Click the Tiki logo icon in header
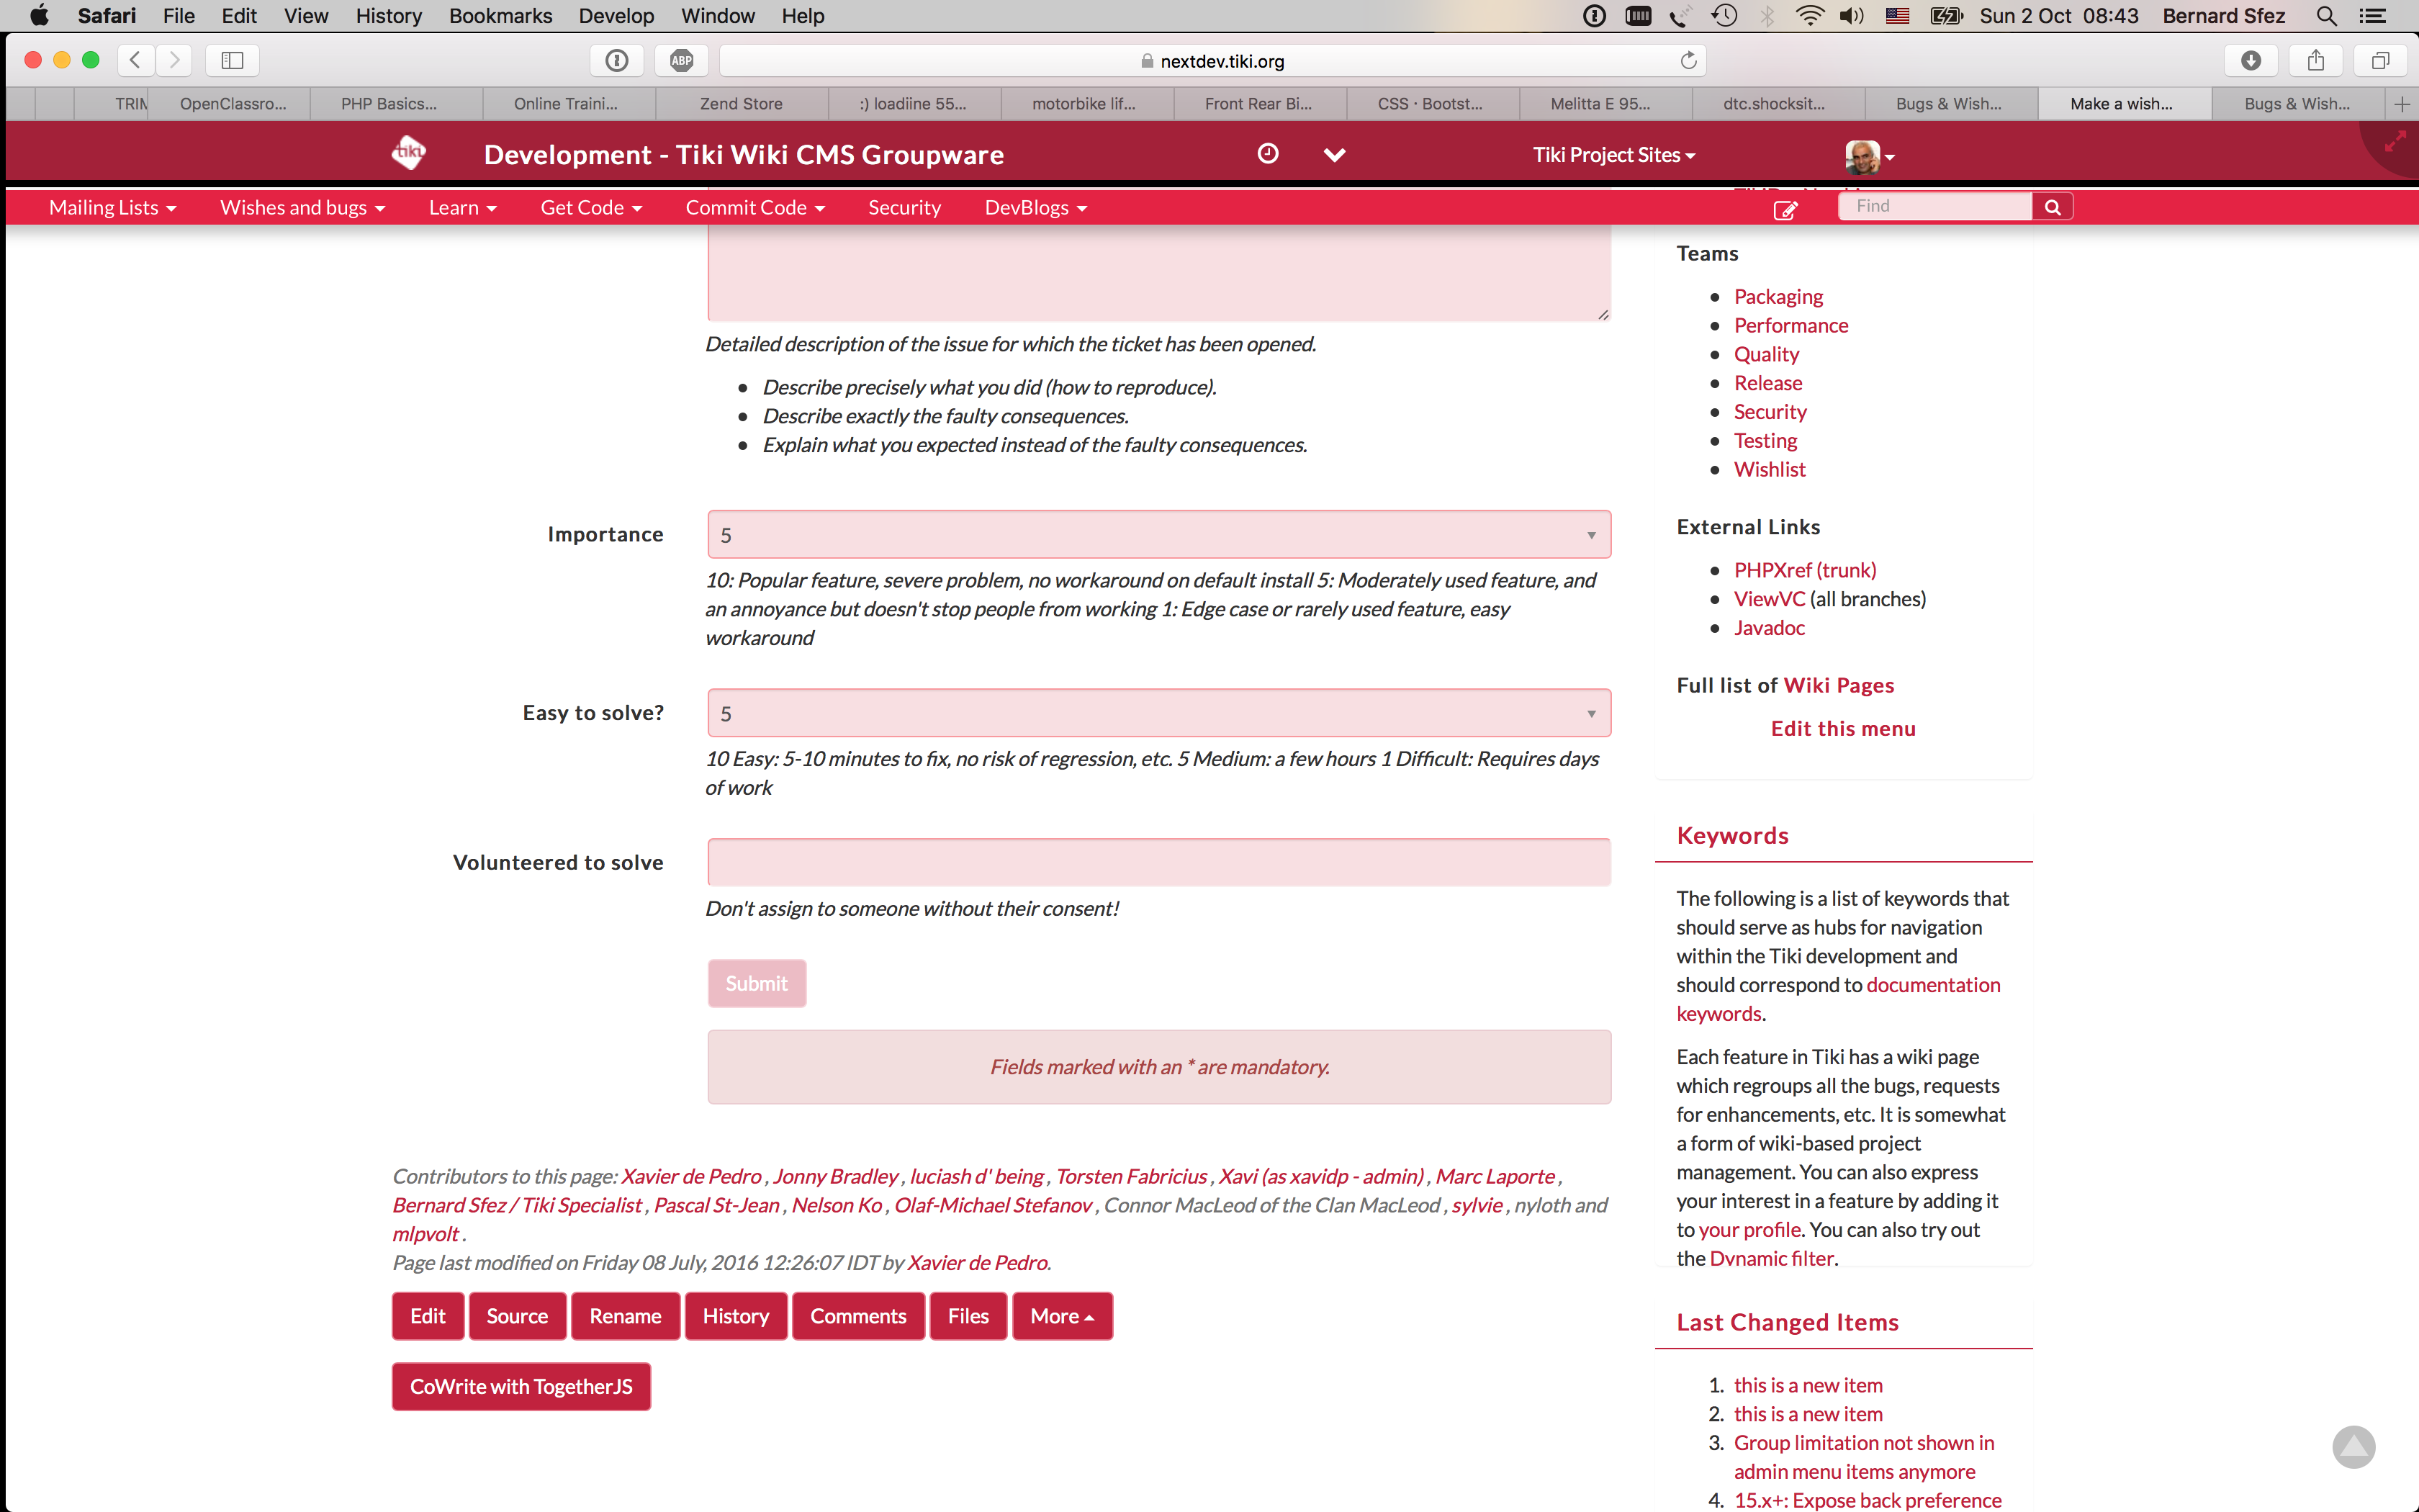The height and width of the screenshot is (1512, 2419). [409, 153]
